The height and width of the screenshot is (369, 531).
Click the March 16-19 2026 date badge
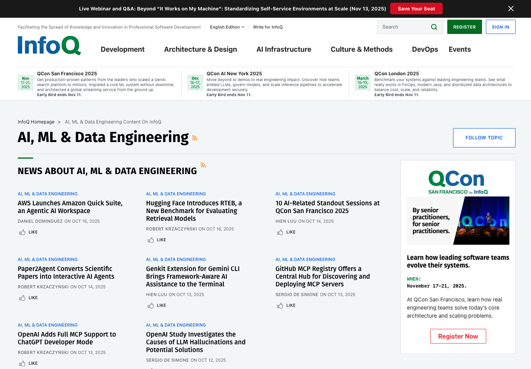pos(363,83)
